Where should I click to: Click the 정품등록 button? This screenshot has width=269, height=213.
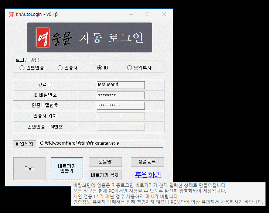tap(147, 162)
